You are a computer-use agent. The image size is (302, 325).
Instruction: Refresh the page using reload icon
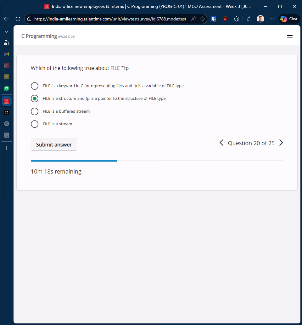click(x=18, y=19)
